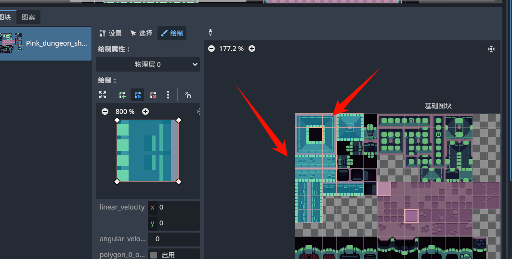Image resolution: width=512 pixels, height=259 pixels.
Task: Enable the polygon_0 one-way 启用 checkbox
Action: [154, 255]
